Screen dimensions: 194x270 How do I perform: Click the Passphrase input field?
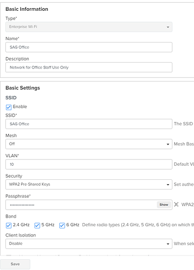pyautogui.click(x=89, y=205)
